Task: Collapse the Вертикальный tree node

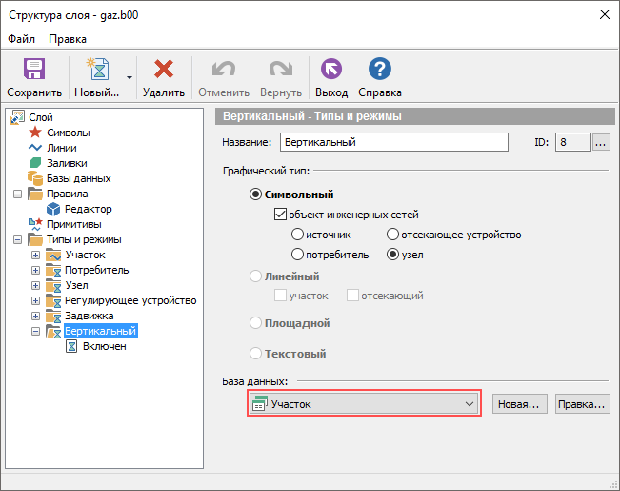Action: coord(35,332)
